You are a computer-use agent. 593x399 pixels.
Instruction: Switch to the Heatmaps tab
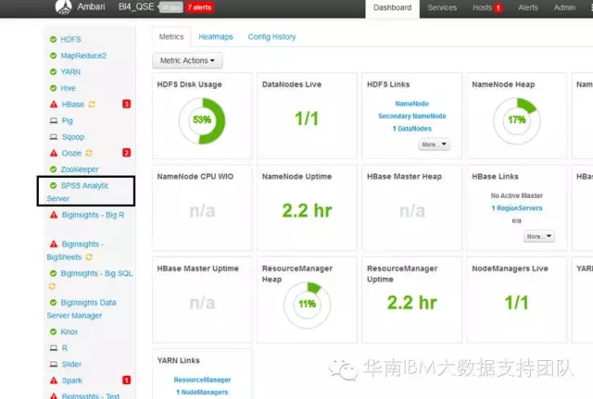point(216,37)
